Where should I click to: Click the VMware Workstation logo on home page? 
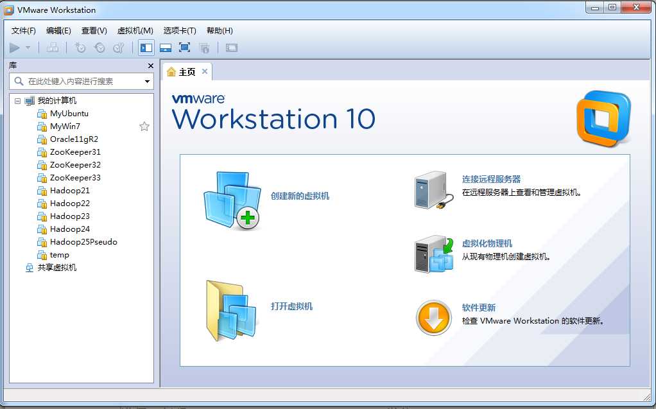[604, 119]
